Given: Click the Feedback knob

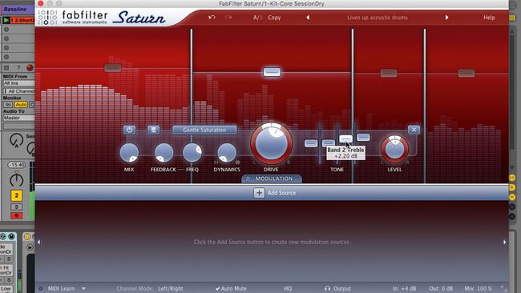Looking at the screenshot, I should pos(164,153).
